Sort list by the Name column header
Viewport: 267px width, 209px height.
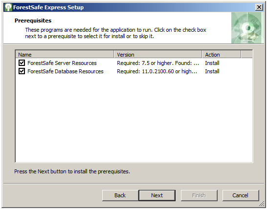point(65,55)
